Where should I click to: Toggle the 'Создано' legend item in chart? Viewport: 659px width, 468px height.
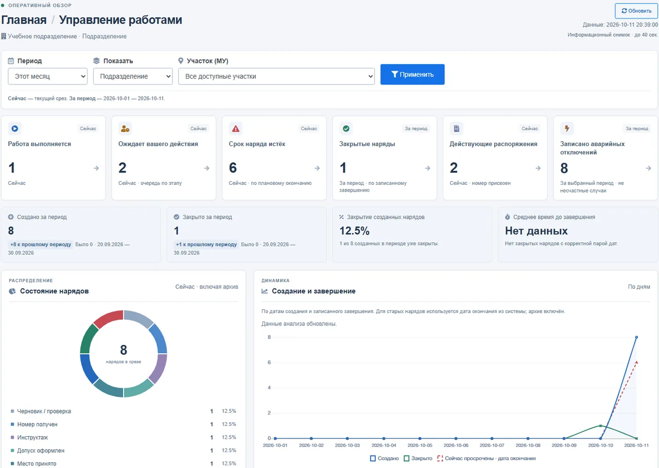[385, 458]
